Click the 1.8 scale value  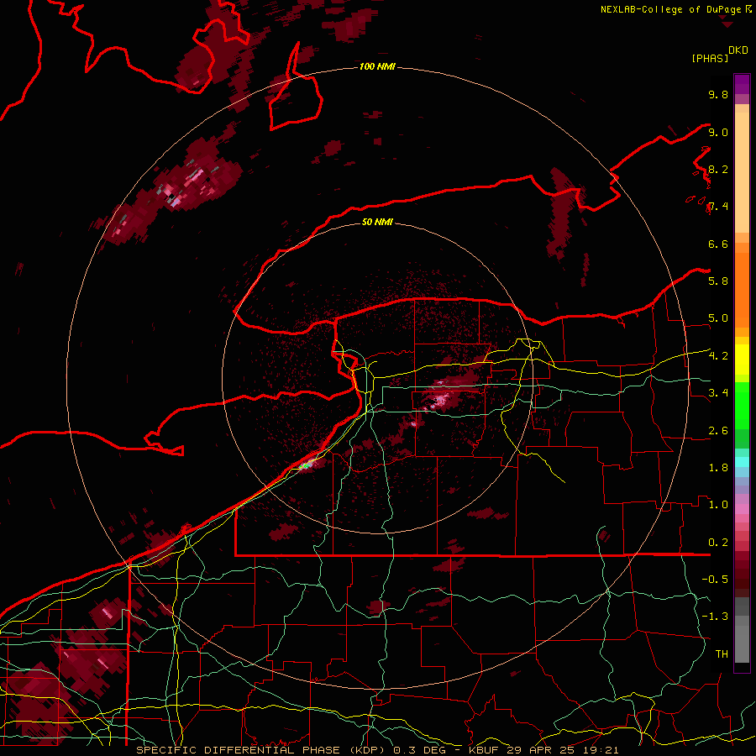[718, 468]
